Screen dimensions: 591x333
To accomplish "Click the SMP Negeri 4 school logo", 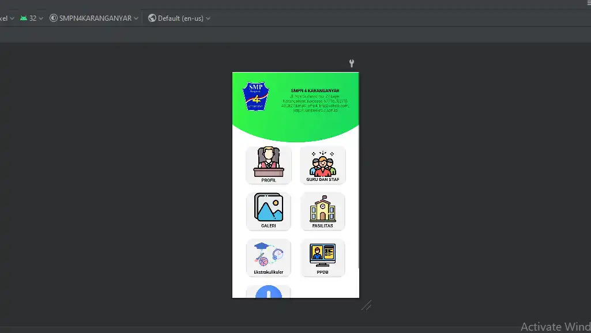I will click(254, 97).
